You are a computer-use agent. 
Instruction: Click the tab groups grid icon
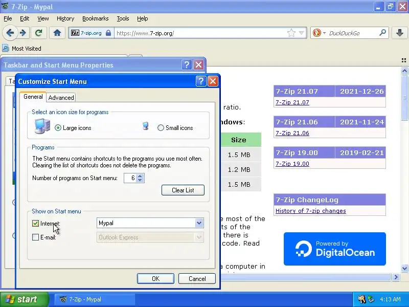pos(404,60)
